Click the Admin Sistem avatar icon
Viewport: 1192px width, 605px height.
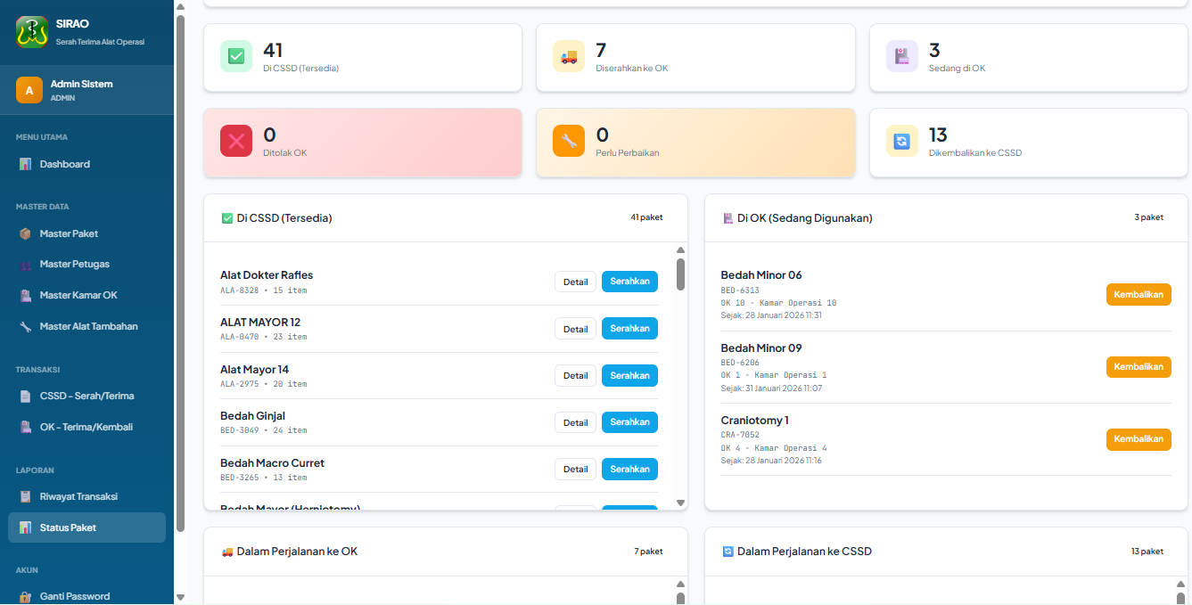[29, 90]
